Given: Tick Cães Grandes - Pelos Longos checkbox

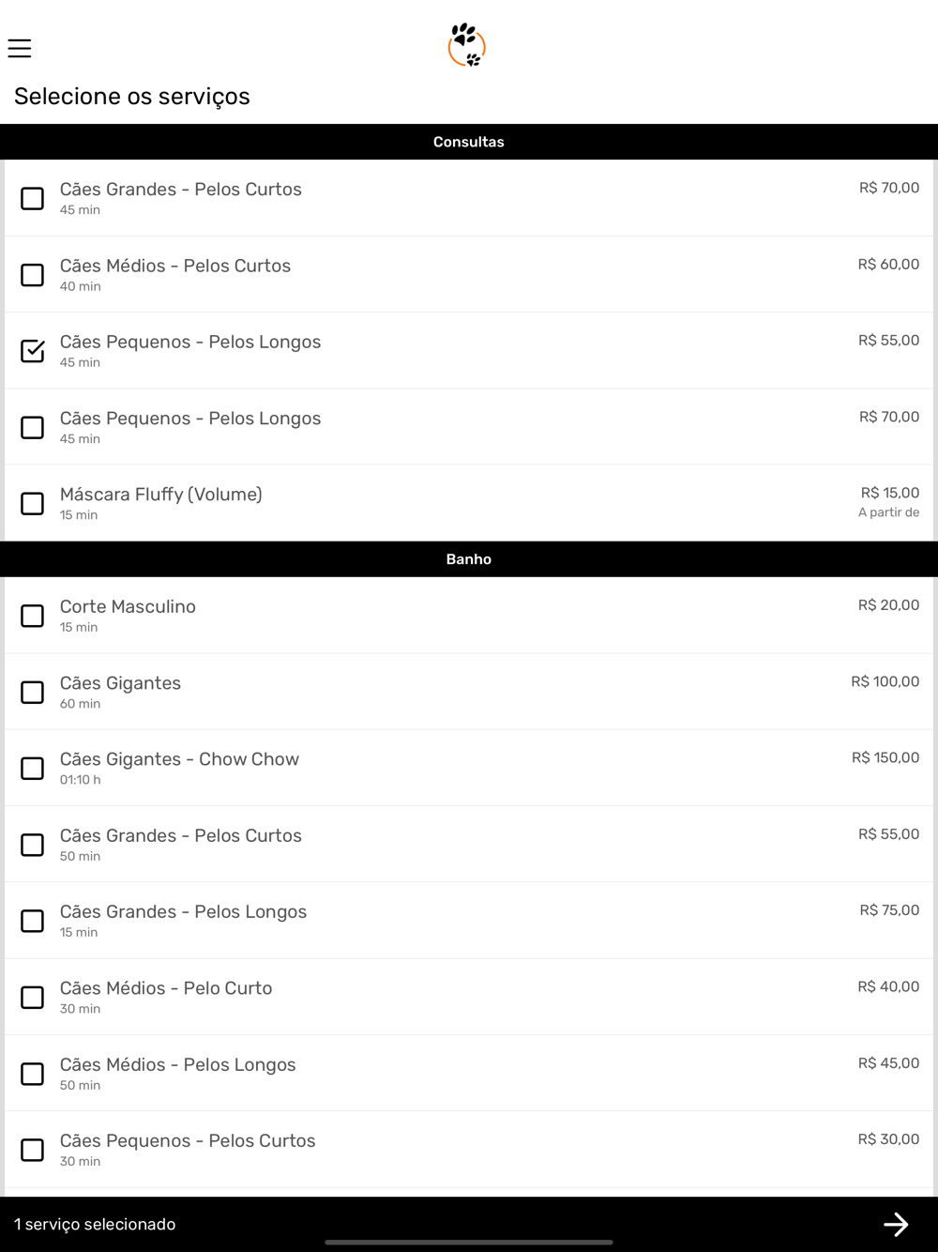Looking at the screenshot, I should point(33,921).
